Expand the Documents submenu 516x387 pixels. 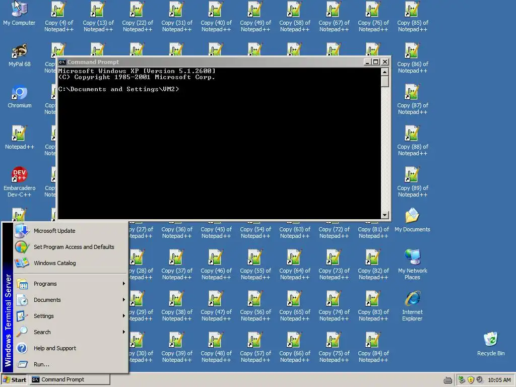70,300
